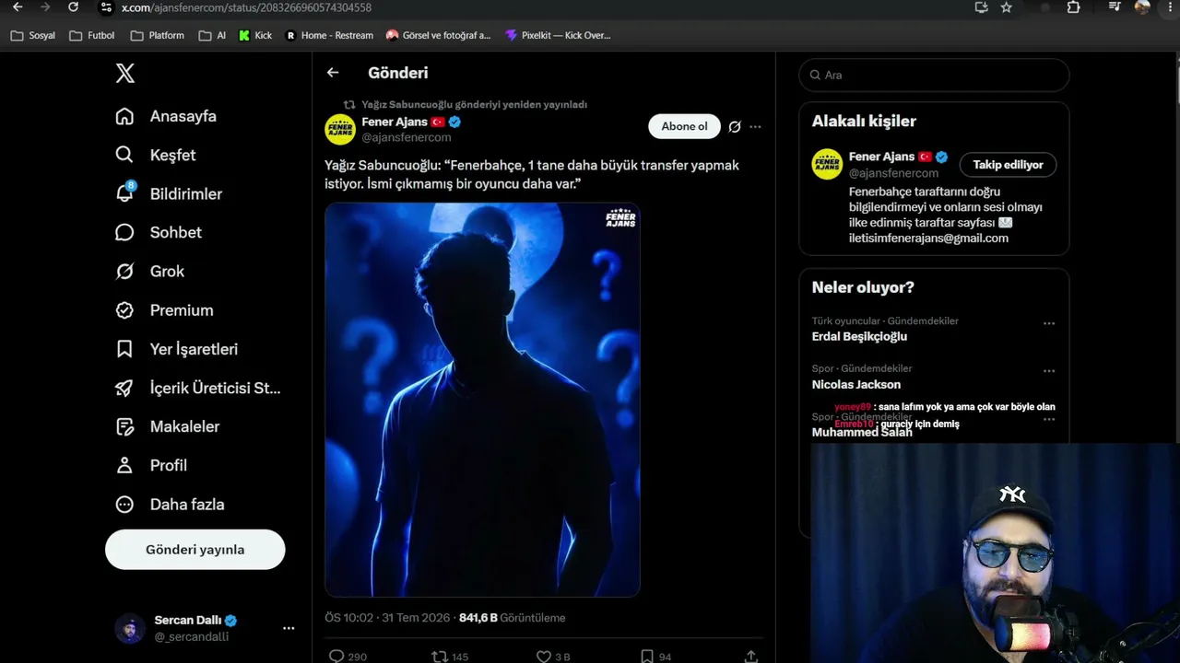
Task: Open the Sercan Dallı account menu dots
Action: pos(289,628)
